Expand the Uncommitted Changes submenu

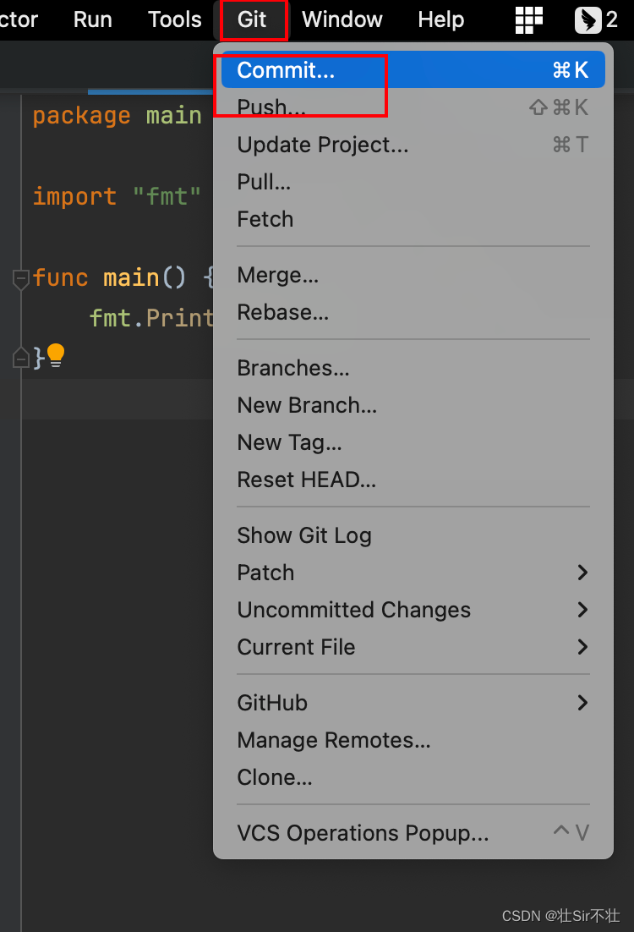tap(413, 610)
